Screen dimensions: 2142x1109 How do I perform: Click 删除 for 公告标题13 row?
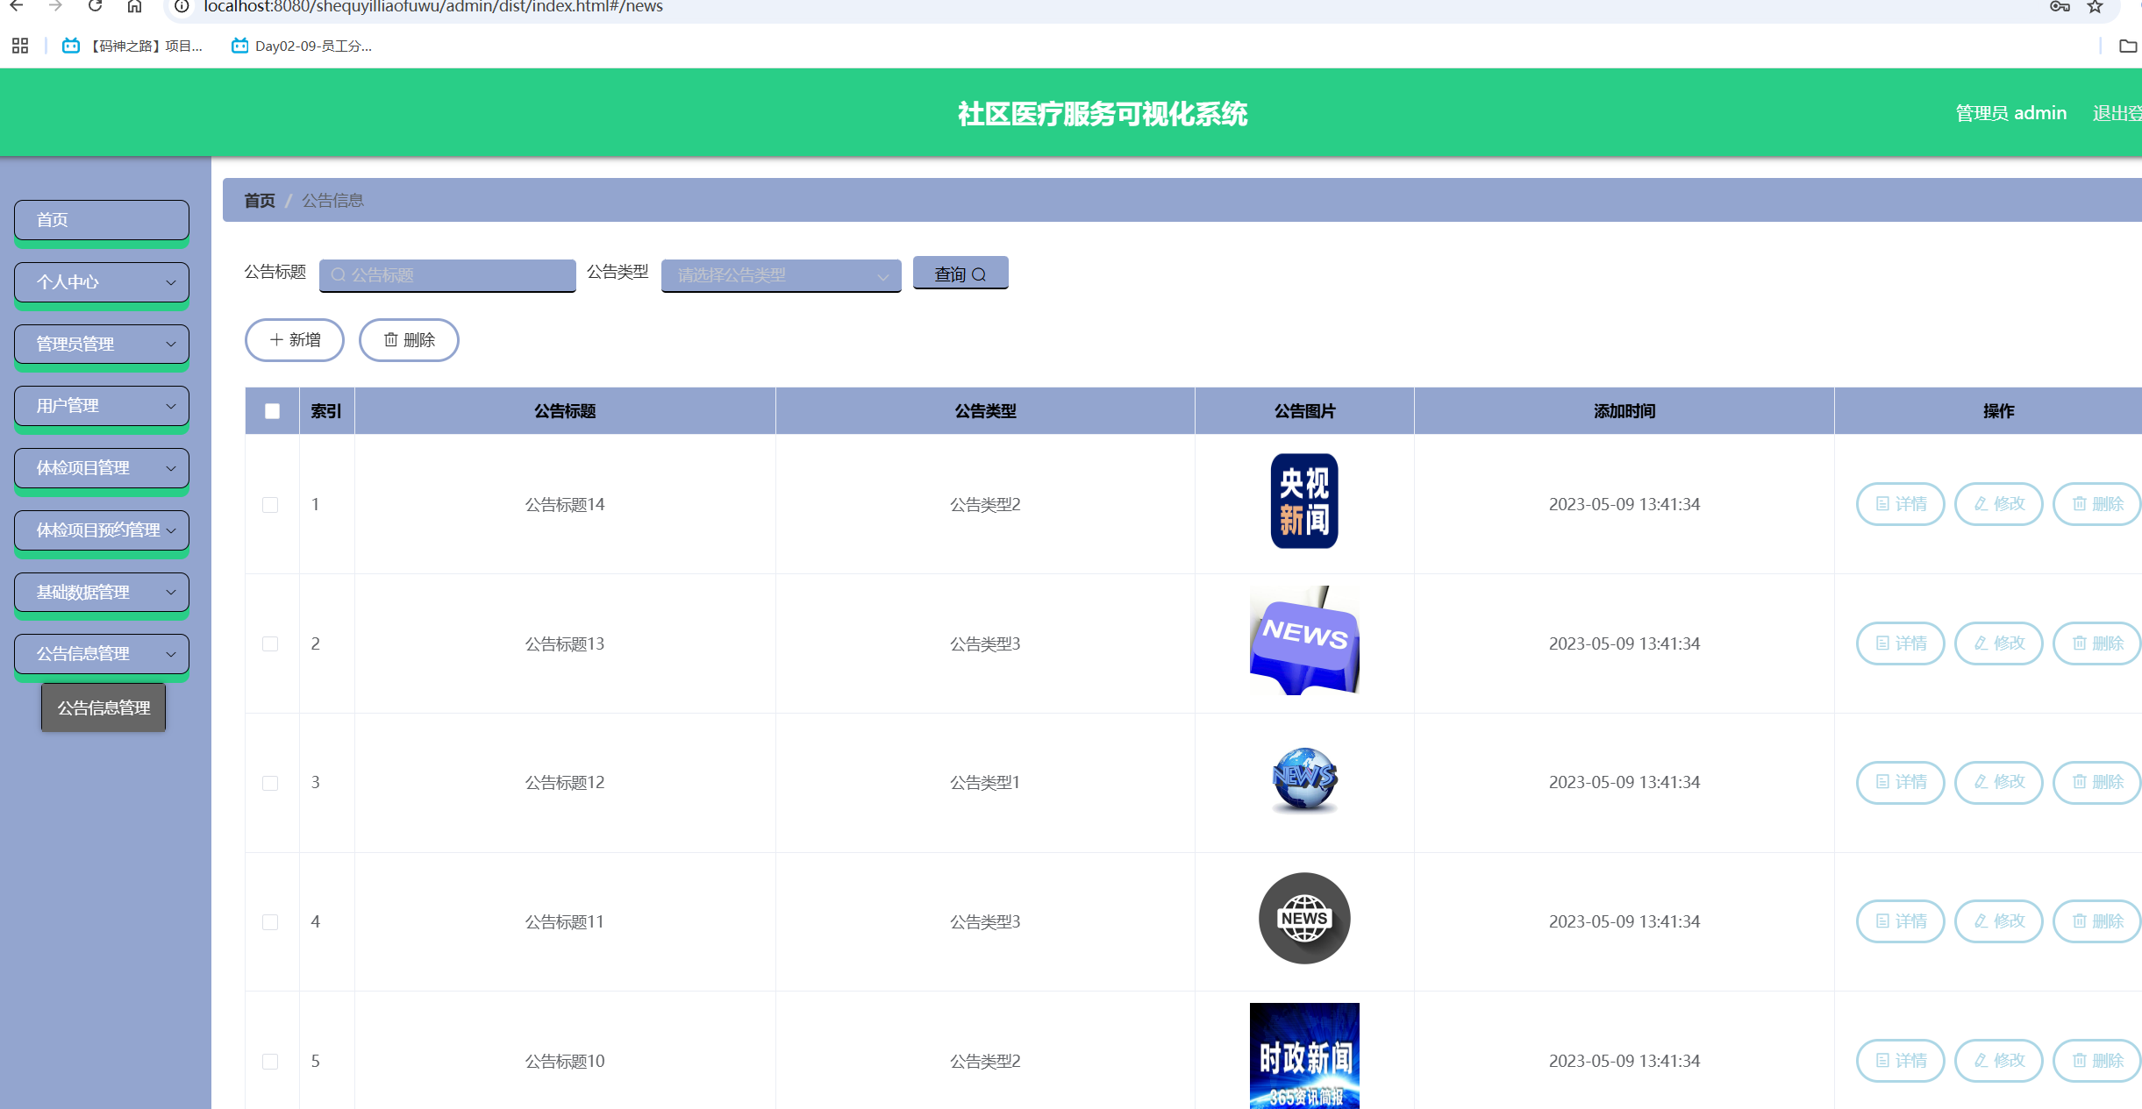click(2097, 643)
